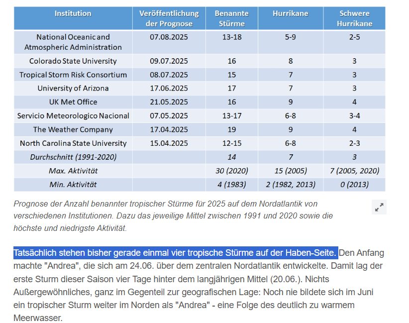The image size is (409, 323).
Task: Click the North Carolina State University cell
Action: [73, 143]
